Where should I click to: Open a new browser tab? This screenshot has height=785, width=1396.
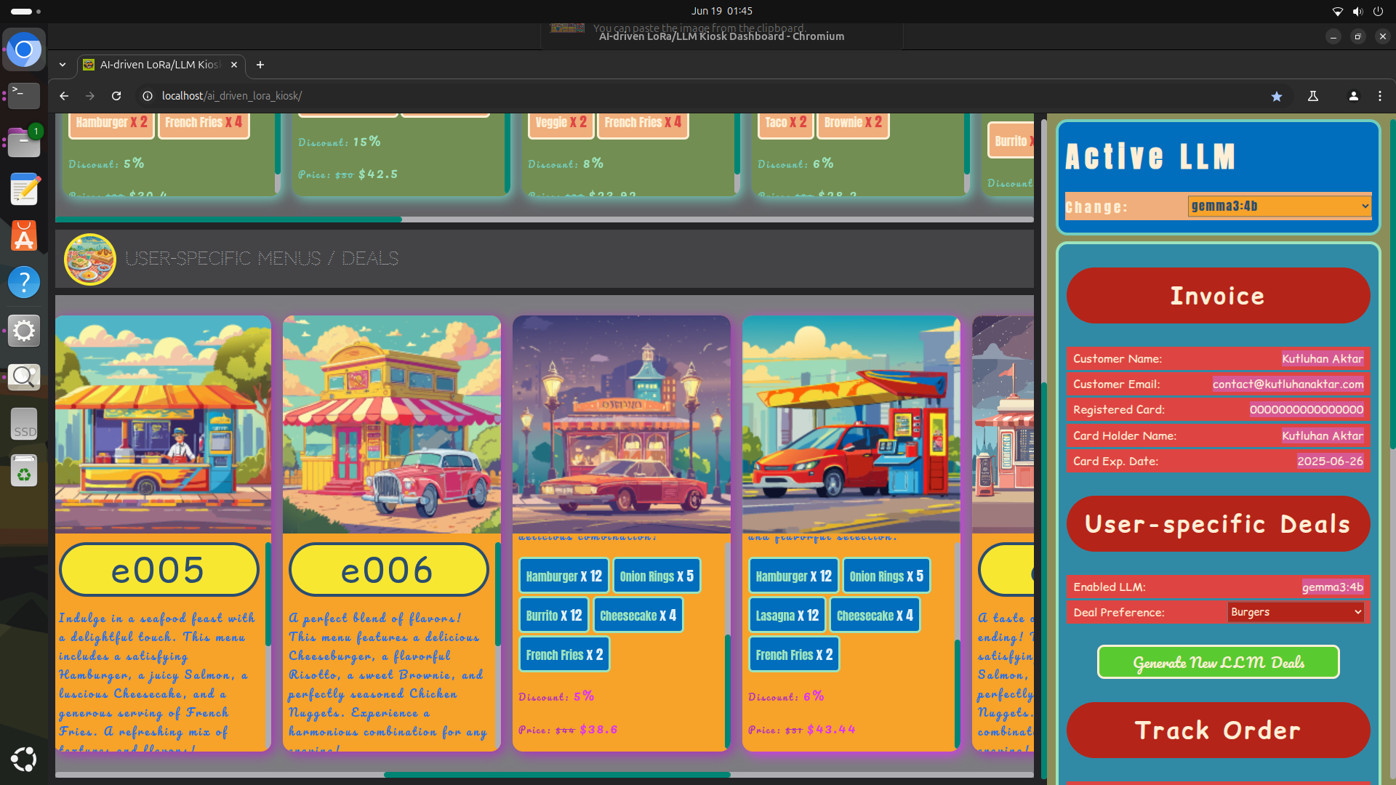coord(260,65)
